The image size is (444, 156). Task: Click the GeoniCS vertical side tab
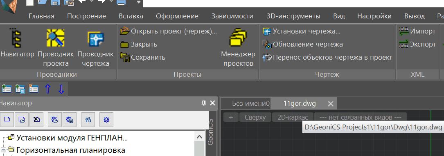pyautogui.click(x=211, y=132)
